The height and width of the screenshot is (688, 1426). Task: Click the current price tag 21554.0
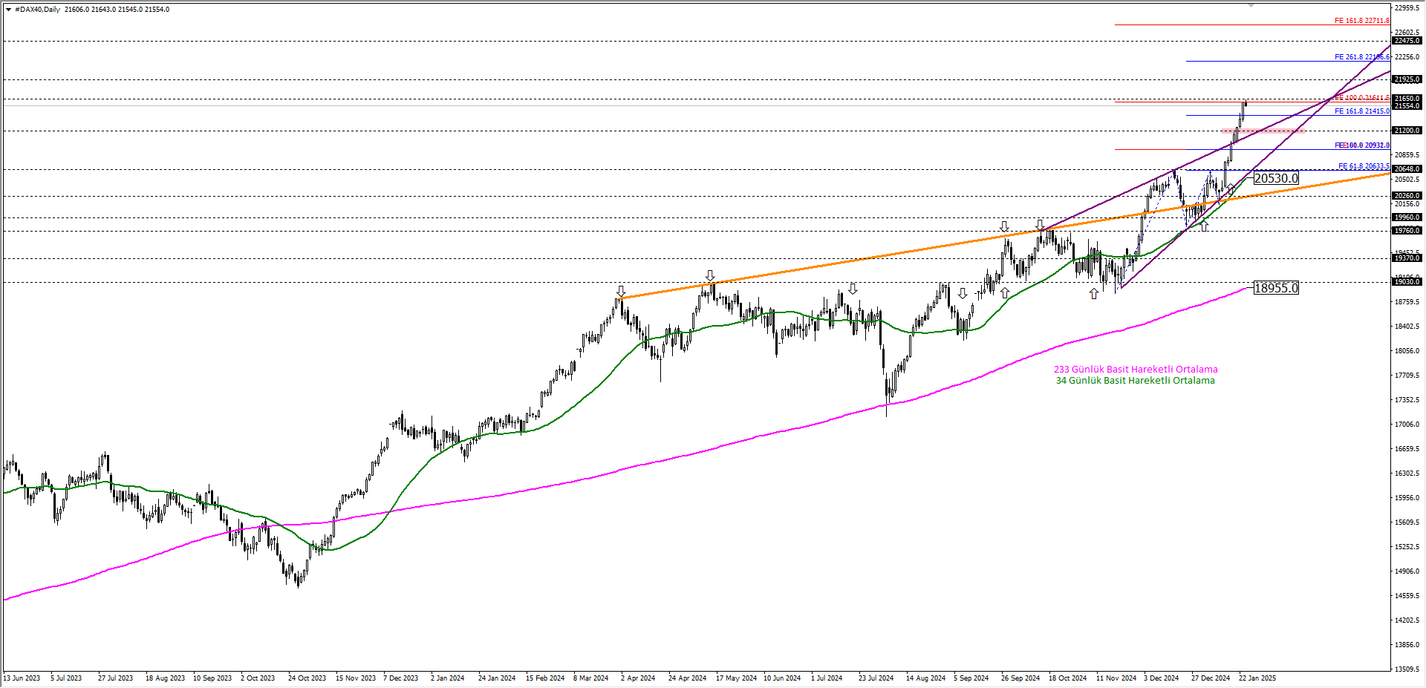1407,106
